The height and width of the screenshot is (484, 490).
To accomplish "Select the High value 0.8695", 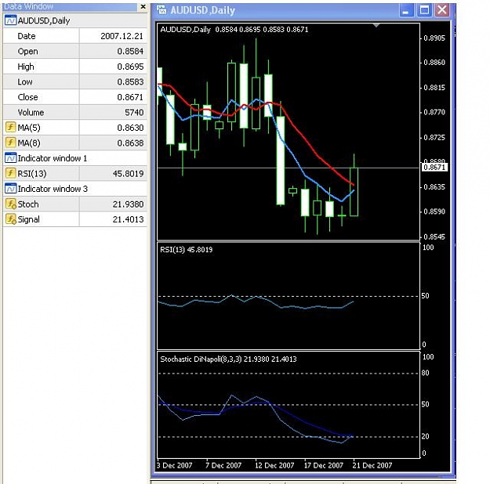I will [130, 67].
